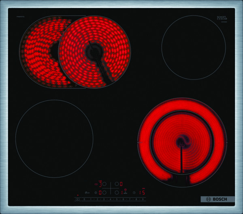Select the rear-right zone selector circle
Image resolution: width=243 pixels, height=214 pixels.
click(x=117, y=184)
